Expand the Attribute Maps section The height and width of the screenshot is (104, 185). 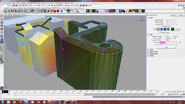click(x=148, y=54)
